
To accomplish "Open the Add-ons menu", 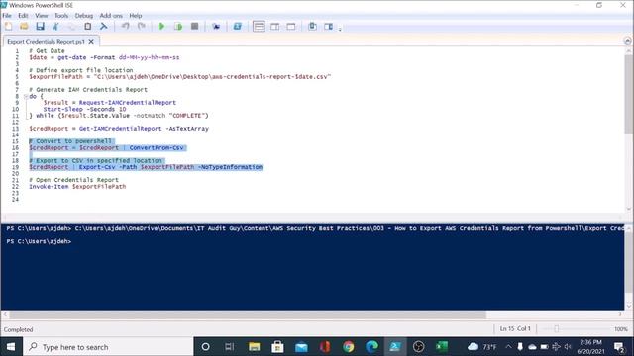I will (111, 16).
